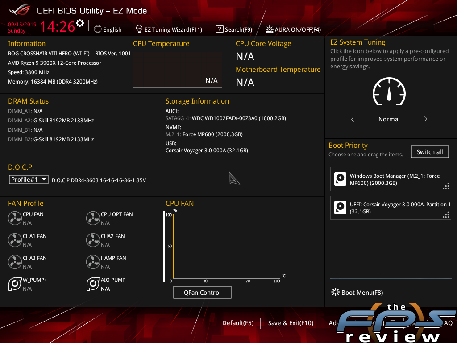Viewport: 457px width, 343px height.
Task: Click the CPU FAN curve graph
Action: click(226, 247)
